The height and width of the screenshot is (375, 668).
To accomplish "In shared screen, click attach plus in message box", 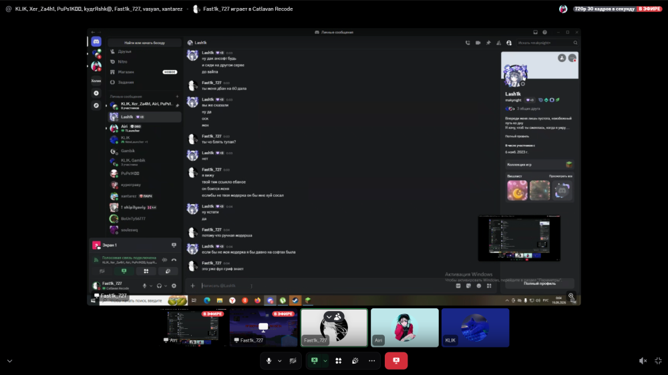I will [192, 286].
